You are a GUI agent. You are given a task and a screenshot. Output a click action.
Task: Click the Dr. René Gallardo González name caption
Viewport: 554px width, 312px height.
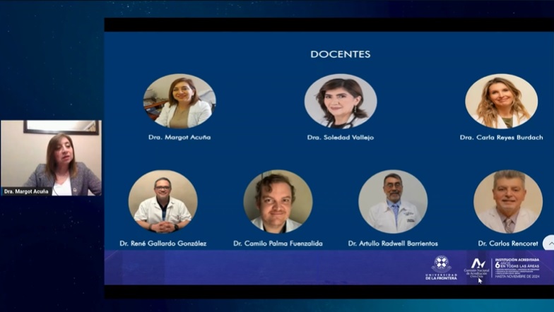[x=163, y=244]
